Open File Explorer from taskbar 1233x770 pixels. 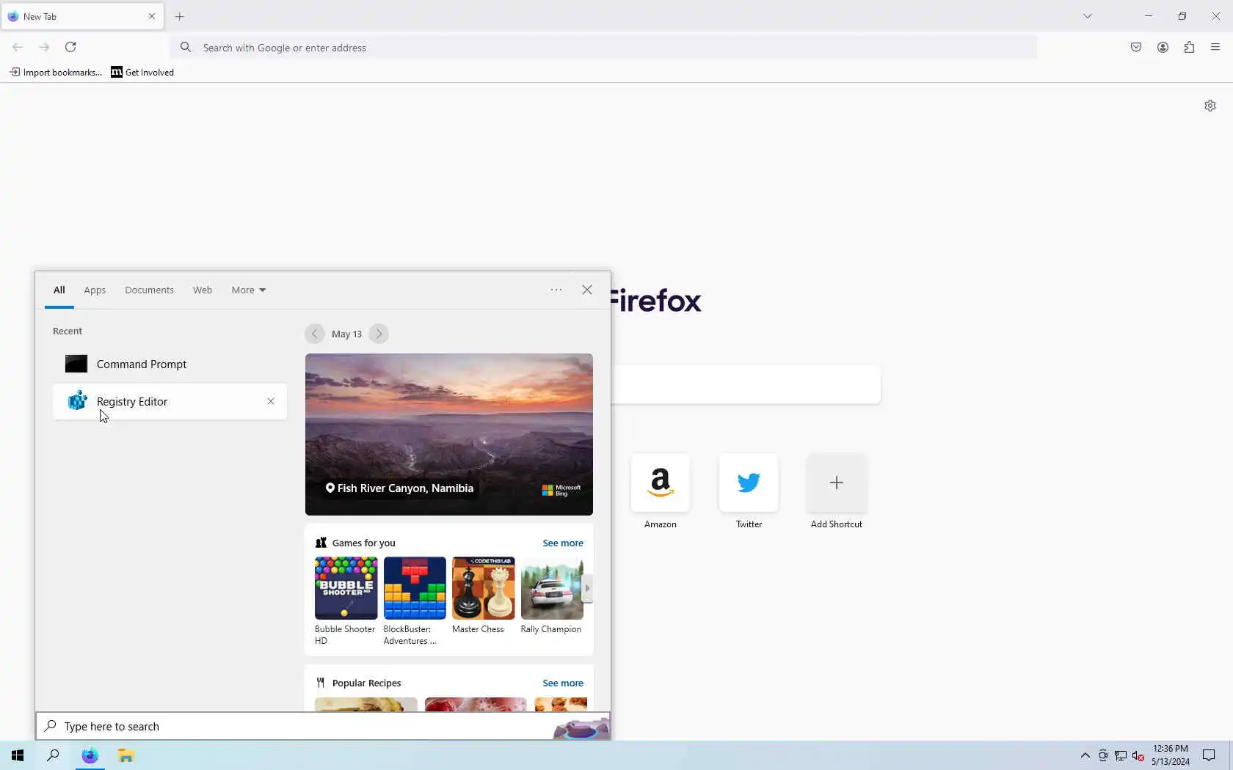coord(126,755)
